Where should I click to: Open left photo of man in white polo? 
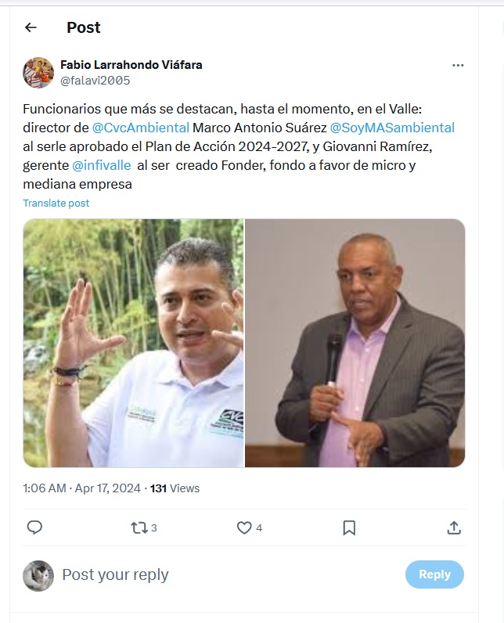134,343
